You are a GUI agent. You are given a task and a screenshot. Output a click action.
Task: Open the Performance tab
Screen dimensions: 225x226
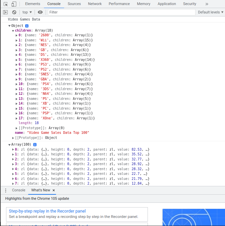point(119,4)
